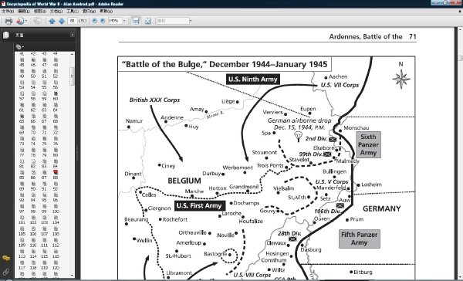Image resolution: width=463 pixels, height=281 pixels.
Task: Click the Pages panel icon in sidebar
Action: coord(6,36)
